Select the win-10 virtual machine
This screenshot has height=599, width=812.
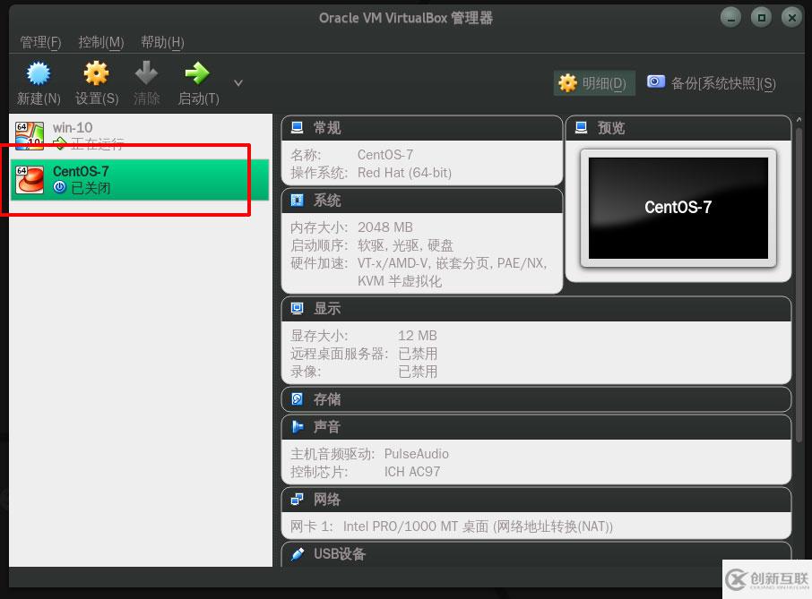pos(140,135)
